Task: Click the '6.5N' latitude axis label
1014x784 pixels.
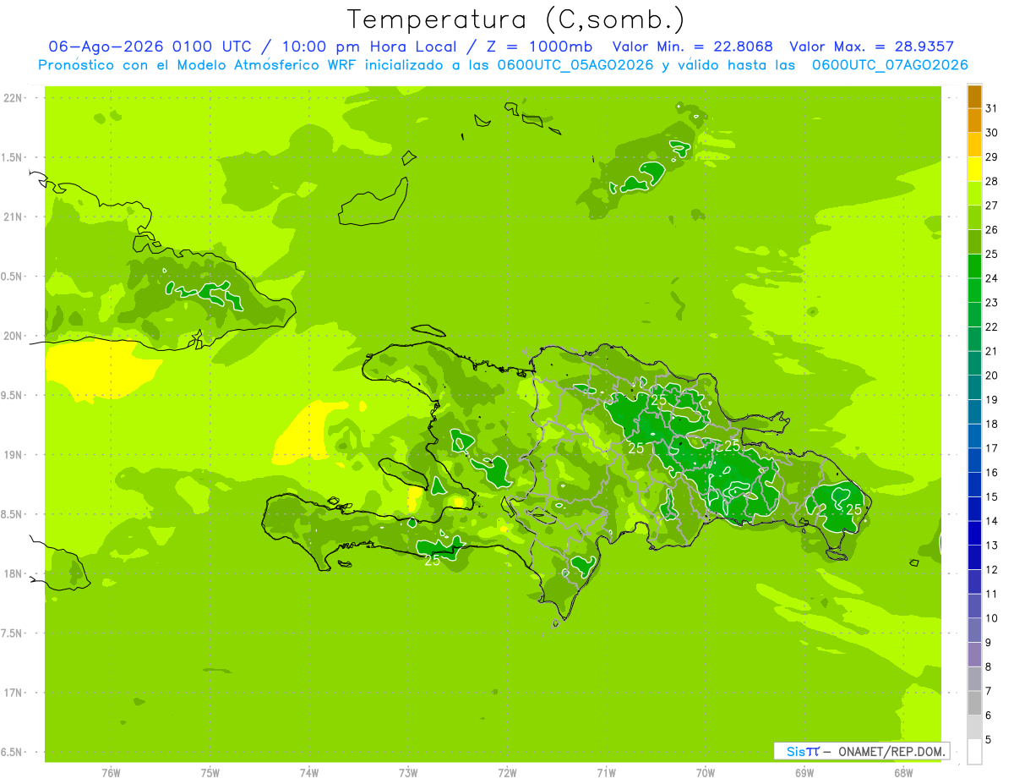Action: pyautogui.click(x=12, y=752)
